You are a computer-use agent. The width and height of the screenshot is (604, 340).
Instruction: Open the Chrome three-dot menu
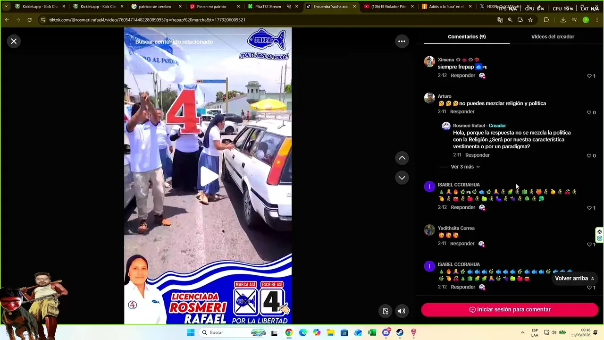click(x=597, y=20)
